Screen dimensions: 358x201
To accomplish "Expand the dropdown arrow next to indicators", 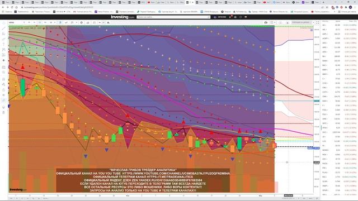I will [77, 22].
